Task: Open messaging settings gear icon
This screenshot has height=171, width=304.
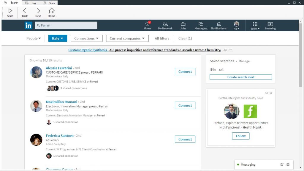Action: coord(288,164)
